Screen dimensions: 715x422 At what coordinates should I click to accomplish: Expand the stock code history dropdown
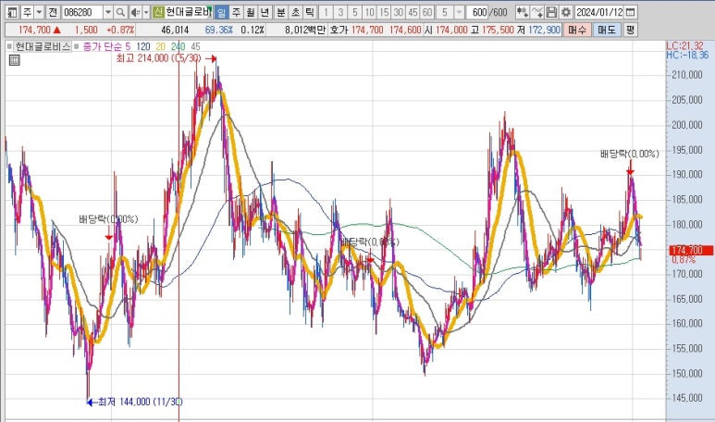pos(108,12)
